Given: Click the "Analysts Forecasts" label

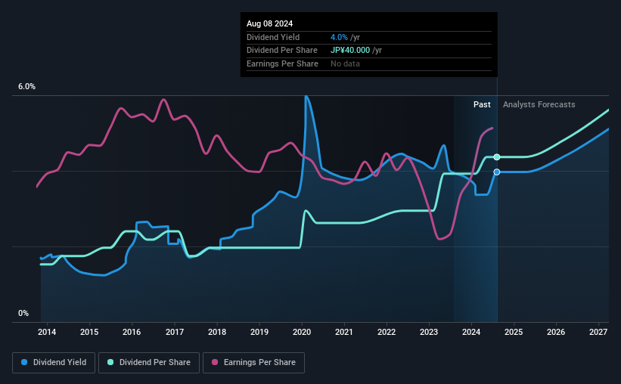Looking at the screenshot, I should (539, 104).
